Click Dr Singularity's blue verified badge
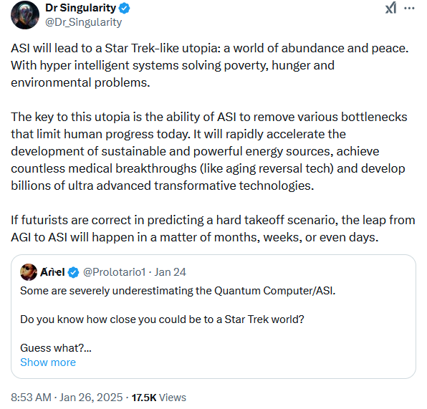Image resolution: width=427 pixels, height=409 pixels. [x=125, y=9]
